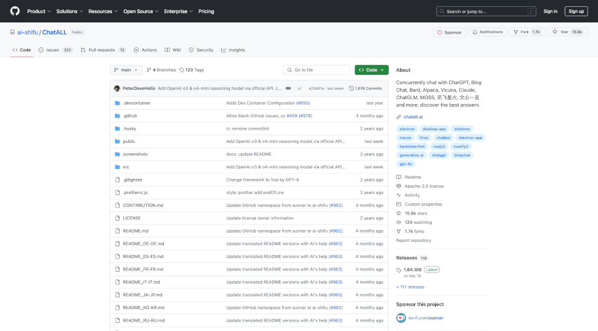Open the src folder

coord(126,167)
